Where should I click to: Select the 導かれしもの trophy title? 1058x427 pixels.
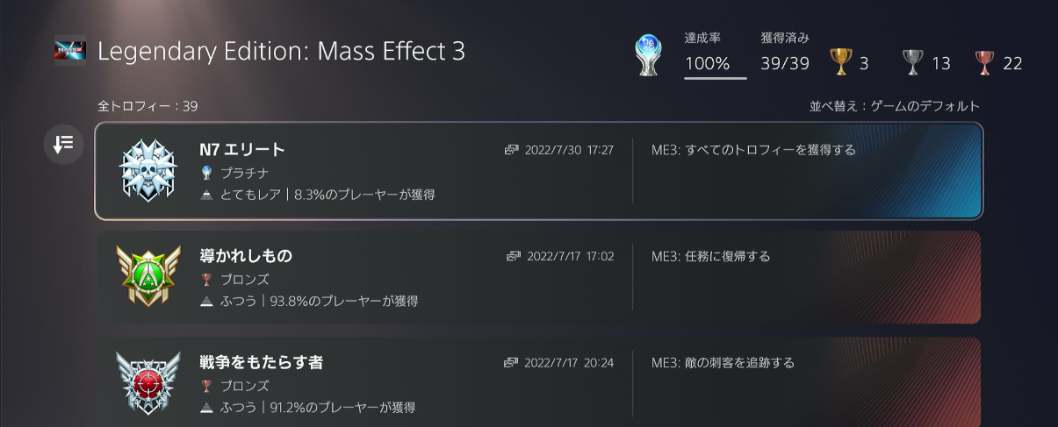(x=246, y=255)
